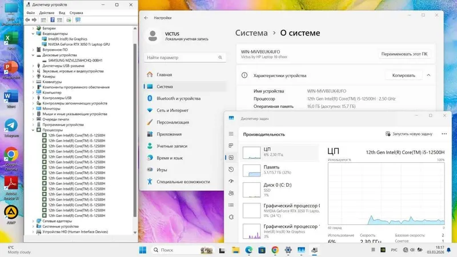Click Help icon in Device Manager toolbar
Viewport: 457px width, 257px height.
53,20
